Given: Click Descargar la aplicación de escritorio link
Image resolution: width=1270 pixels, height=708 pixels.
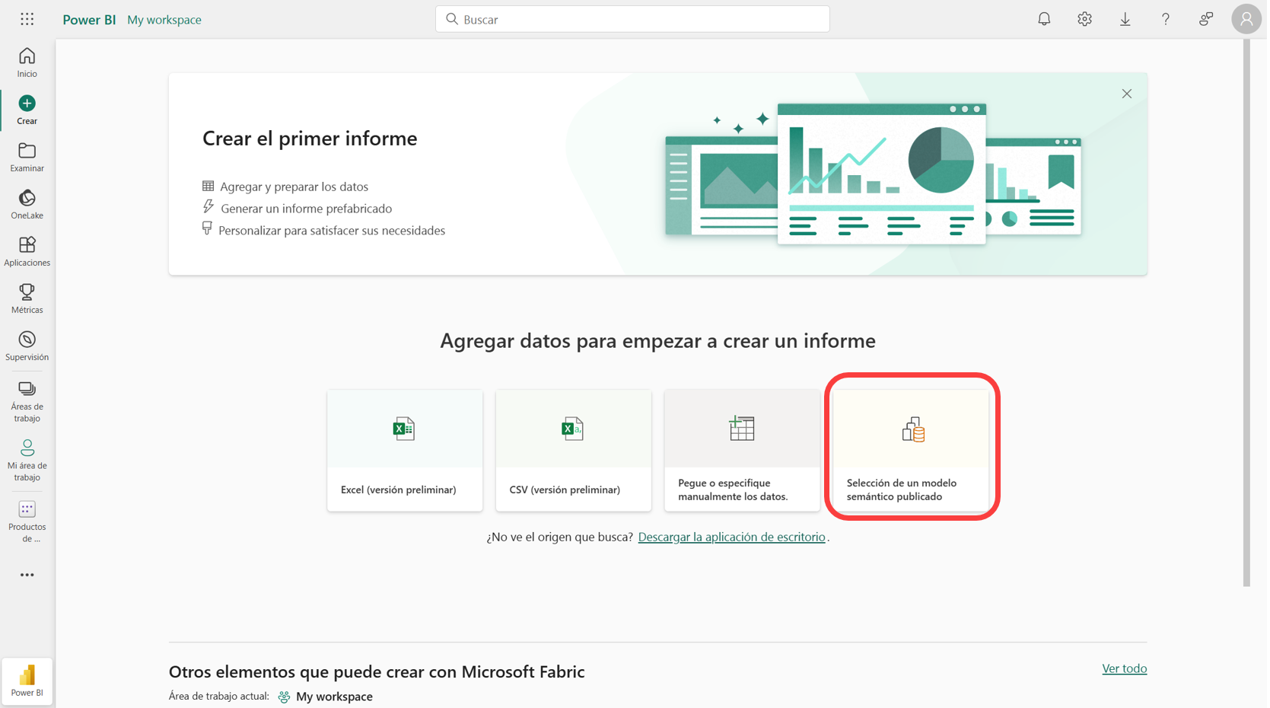Looking at the screenshot, I should [731, 537].
